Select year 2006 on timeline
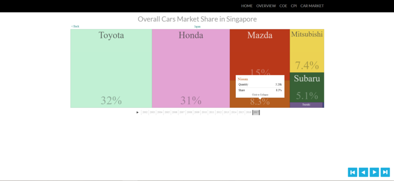Viewport: 394px width, 181px height. coord(175,112)
